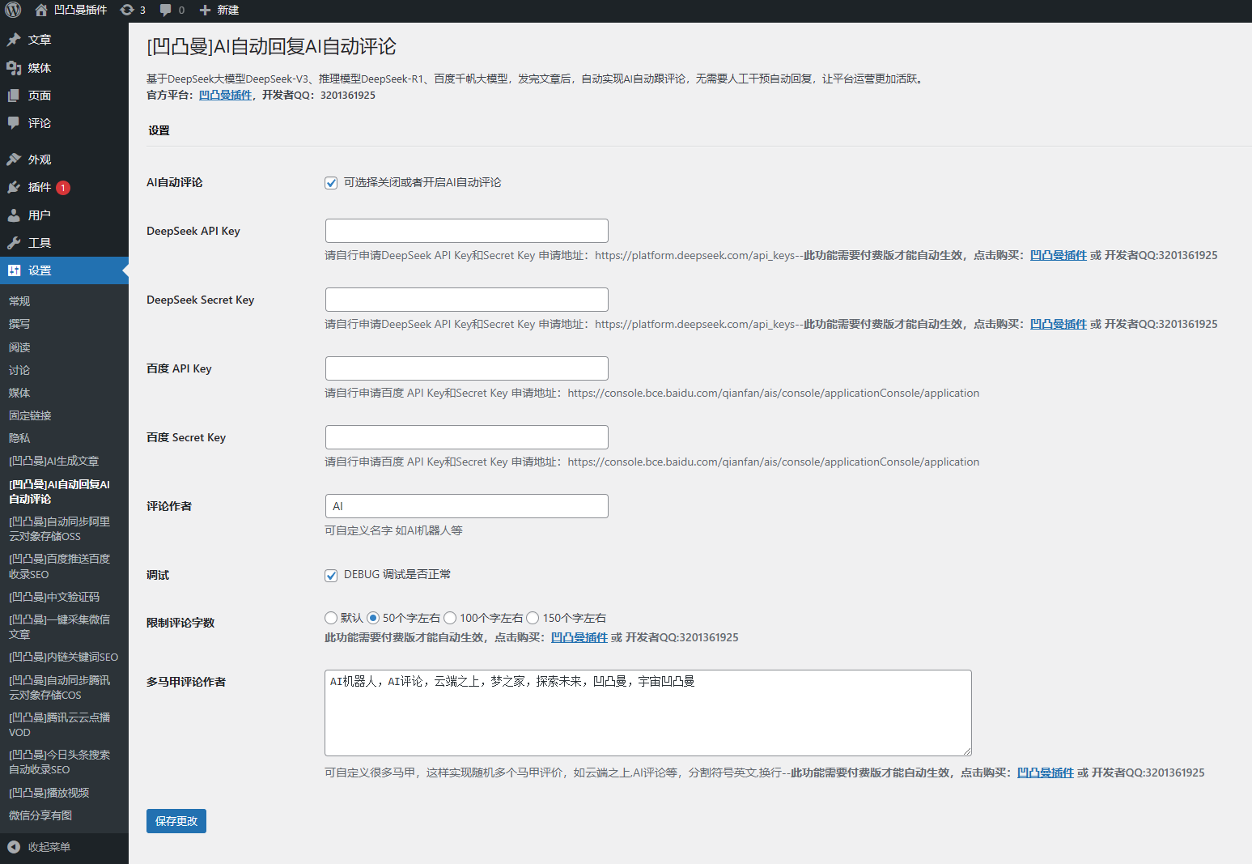Click the WordPress logo icon

(x=13, y=10)
